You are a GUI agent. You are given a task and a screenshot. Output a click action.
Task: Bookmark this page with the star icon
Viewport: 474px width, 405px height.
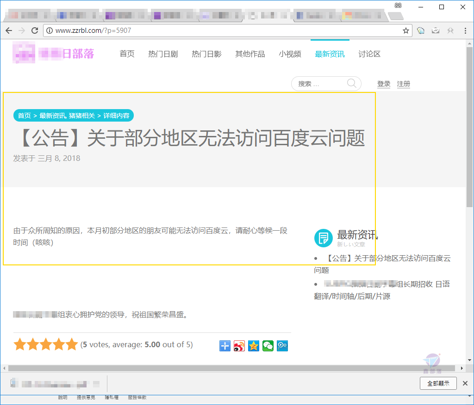pos(405,31)
